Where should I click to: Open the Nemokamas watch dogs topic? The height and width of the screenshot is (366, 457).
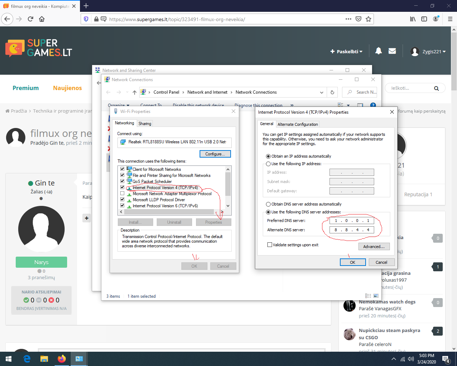[387, 302]
